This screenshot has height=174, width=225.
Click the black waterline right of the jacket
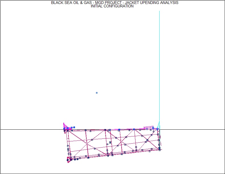point(193,129)
